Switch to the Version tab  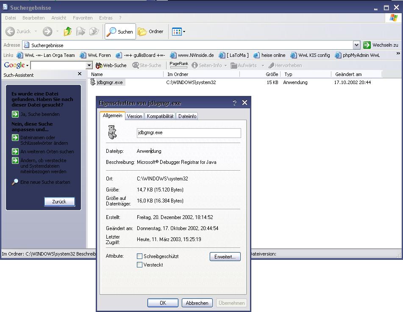(x=135, y=116)
